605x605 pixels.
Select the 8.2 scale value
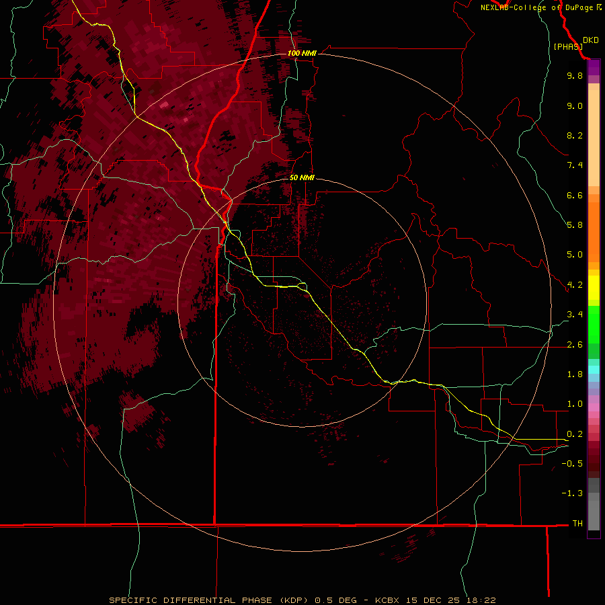click(x=575, y=135)
